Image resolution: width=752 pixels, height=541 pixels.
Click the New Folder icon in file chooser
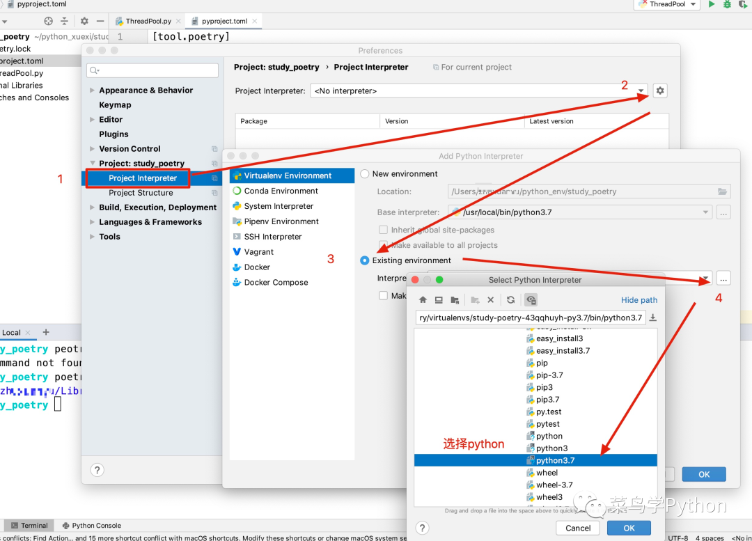475,300
